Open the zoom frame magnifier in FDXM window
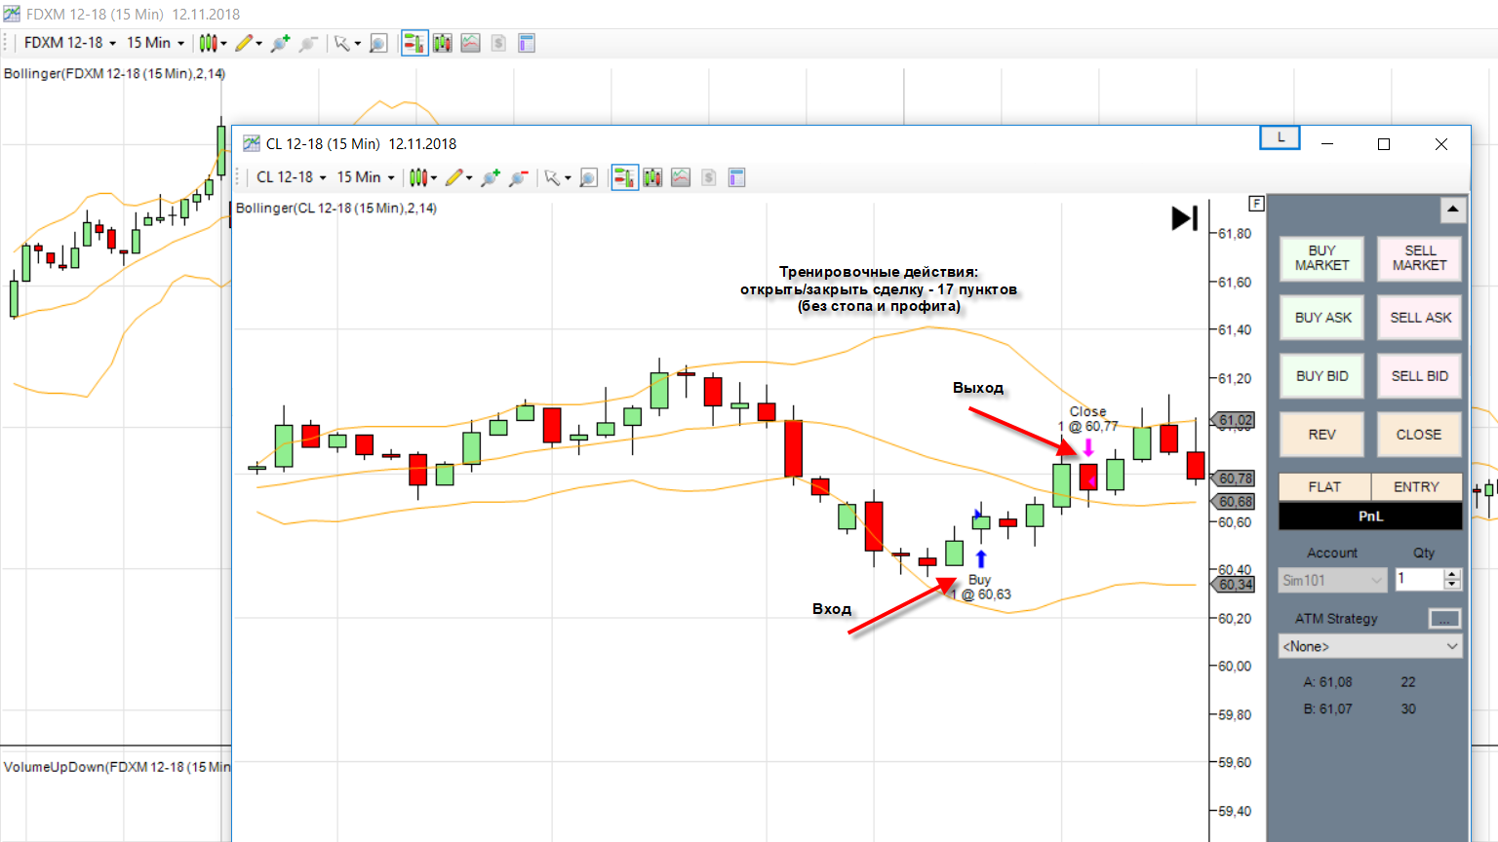 (x=378, y=43)
